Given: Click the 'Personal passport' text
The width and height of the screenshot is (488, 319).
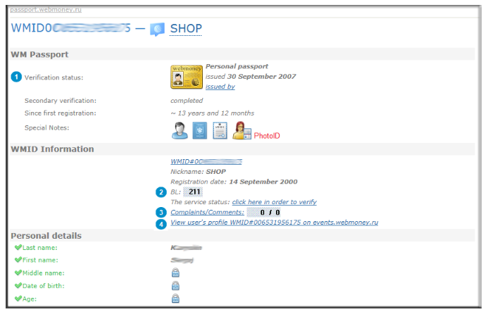Looking at the screenshot, I should tap(237, 66).
